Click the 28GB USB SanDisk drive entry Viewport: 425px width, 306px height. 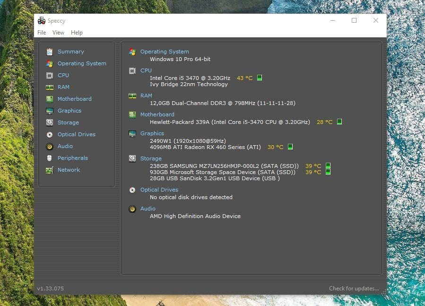[215, 178]
